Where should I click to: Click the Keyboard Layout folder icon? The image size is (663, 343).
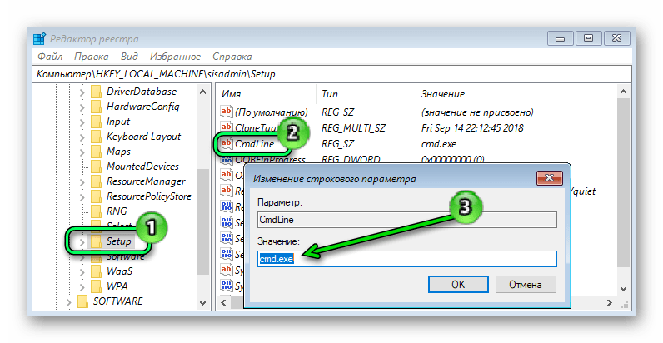[96, 137]
